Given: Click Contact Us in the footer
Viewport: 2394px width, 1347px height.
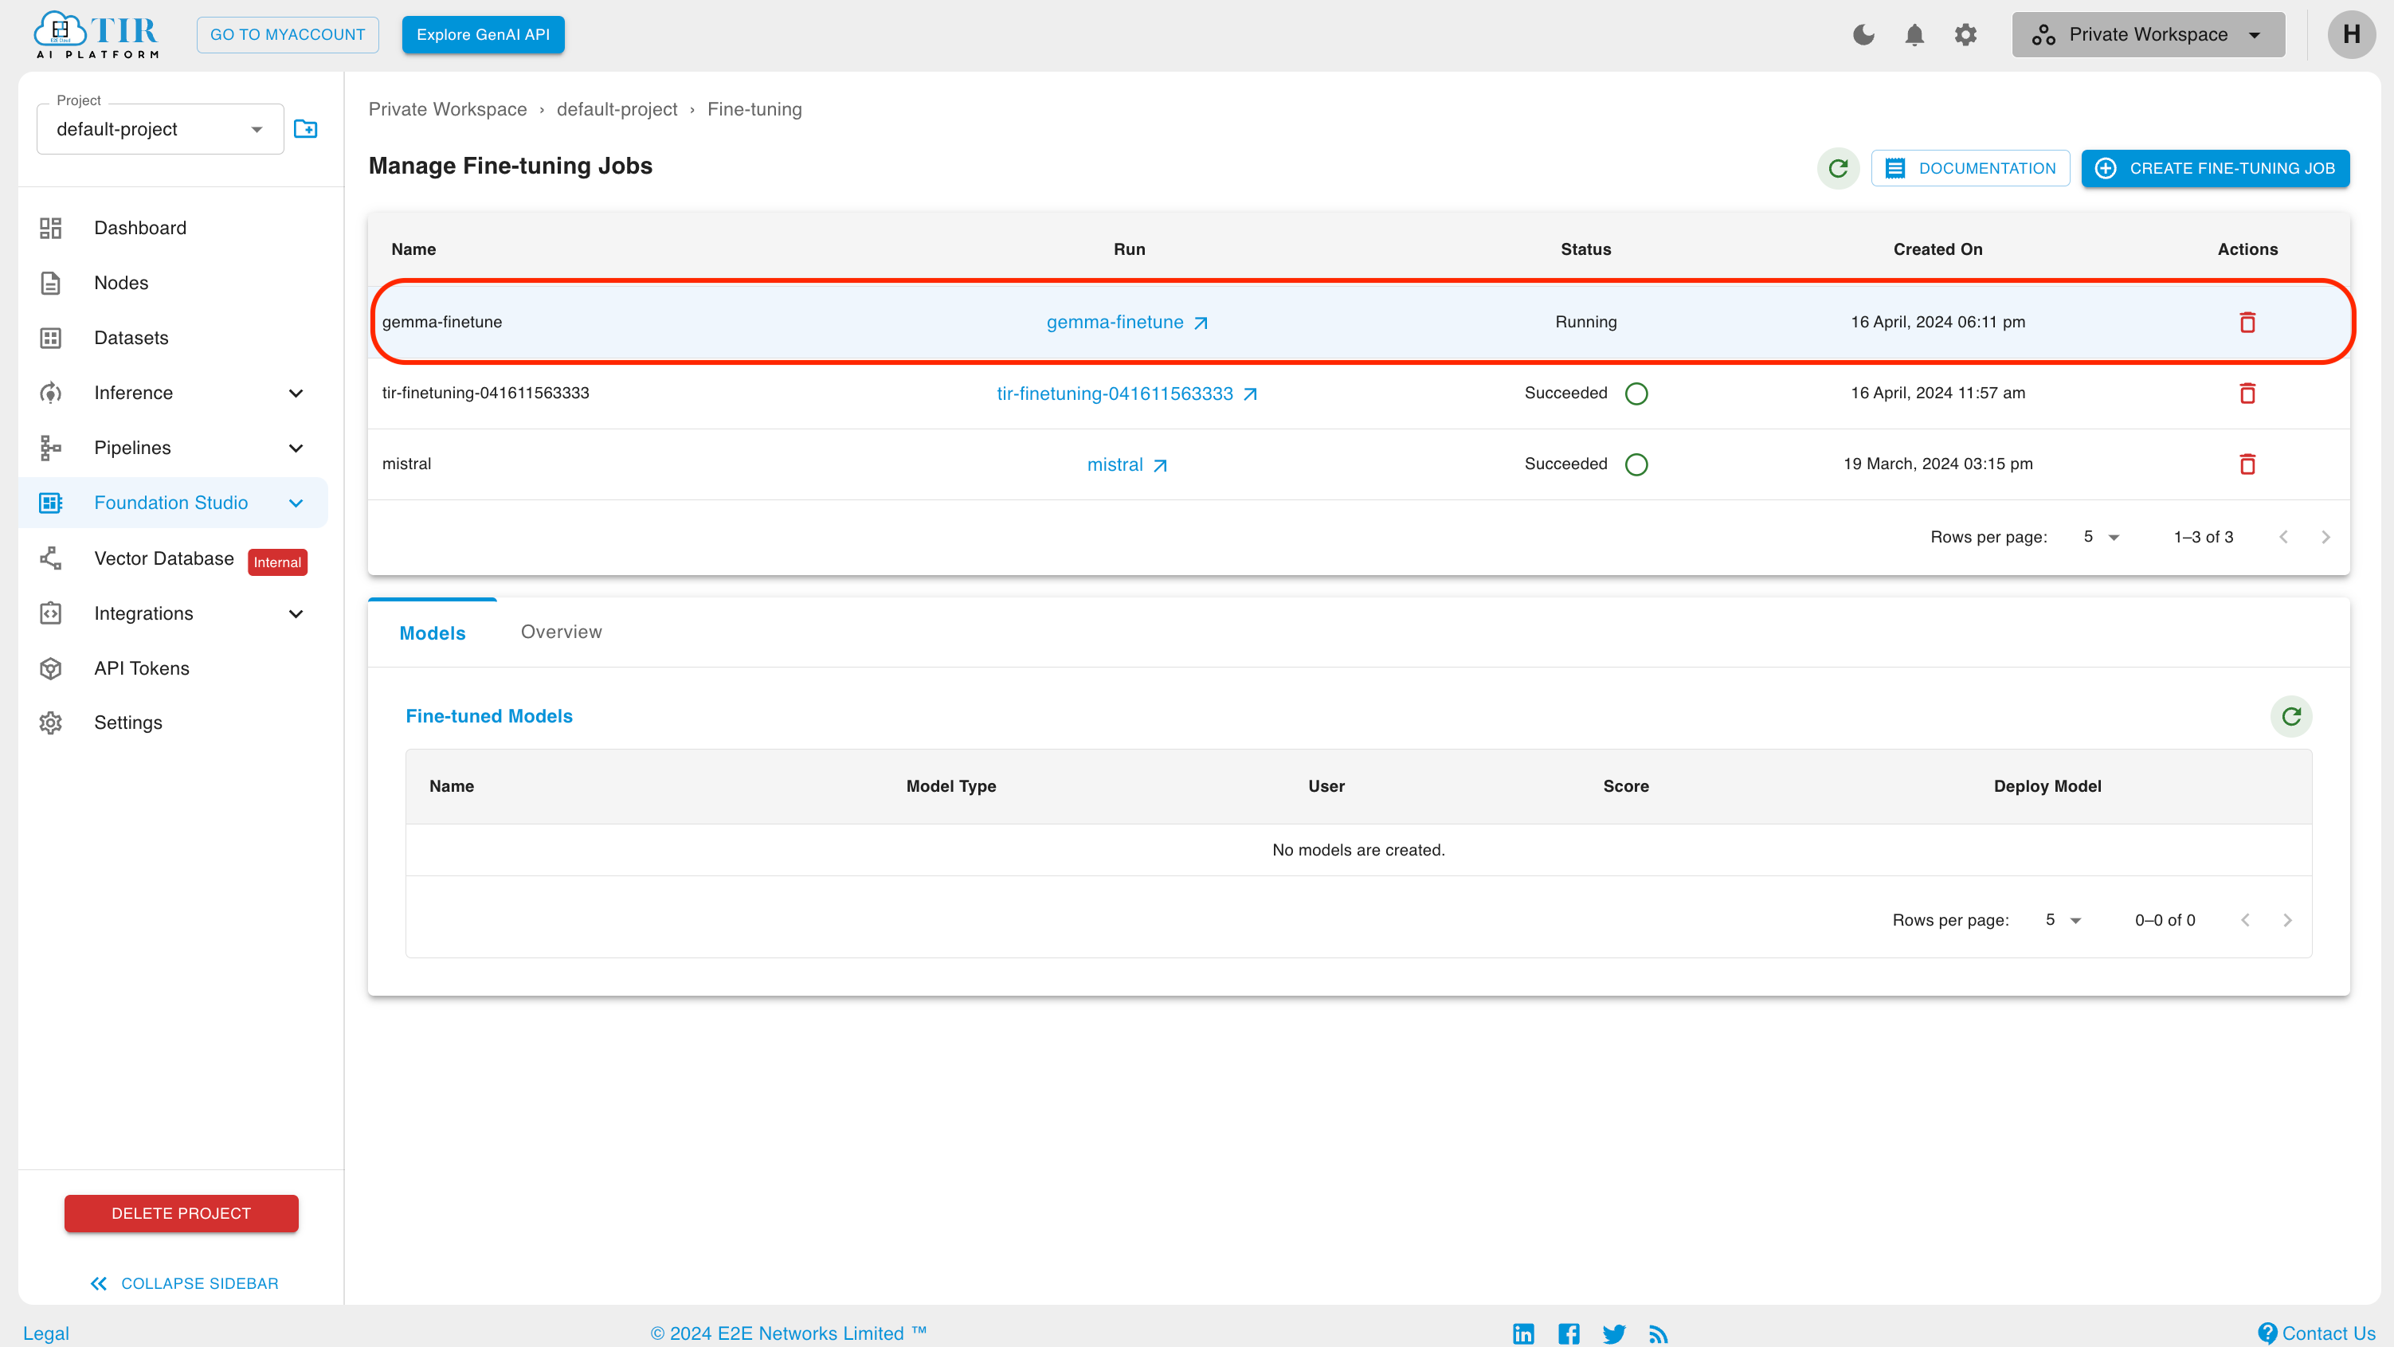Looking at the screenshot, I should click(x=2317, y=1333).
